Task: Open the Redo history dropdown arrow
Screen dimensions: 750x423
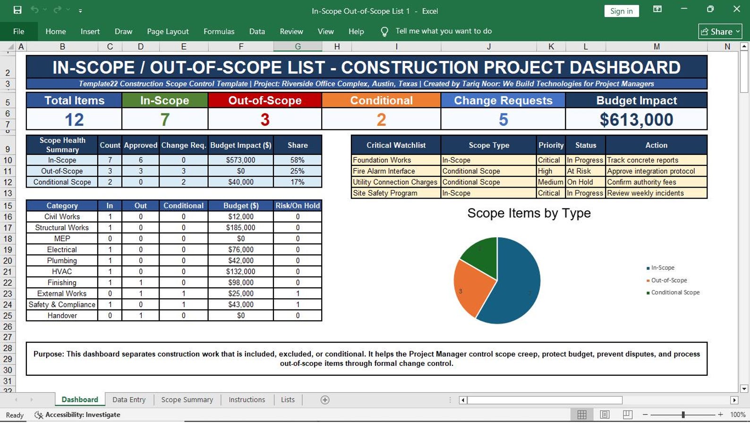Action: click(68, 10)
